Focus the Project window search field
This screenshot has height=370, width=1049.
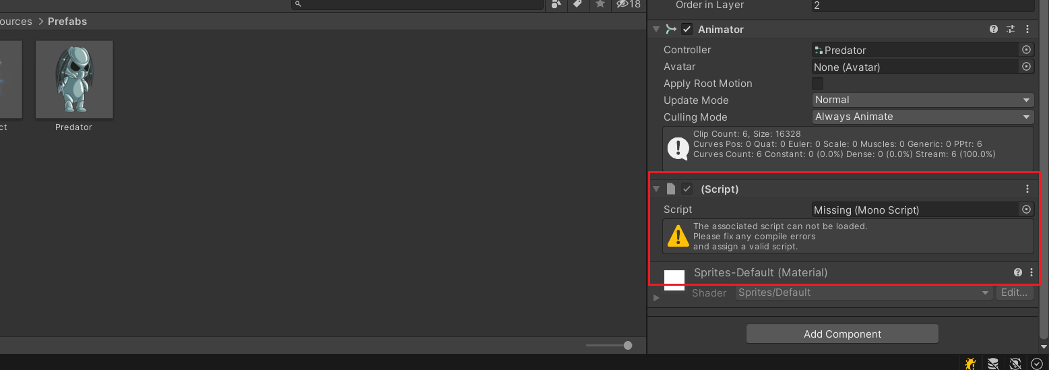[417, 4]
